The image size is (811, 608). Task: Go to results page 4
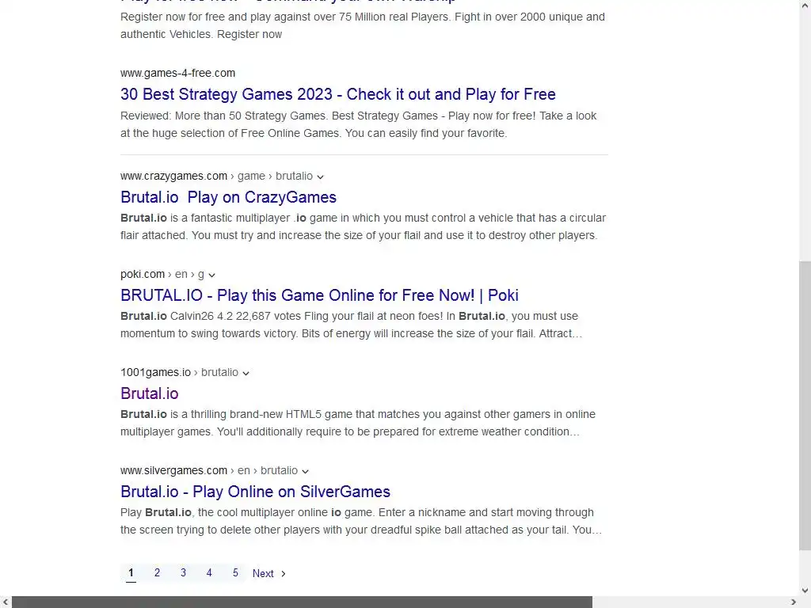click(x=209, y=573)
